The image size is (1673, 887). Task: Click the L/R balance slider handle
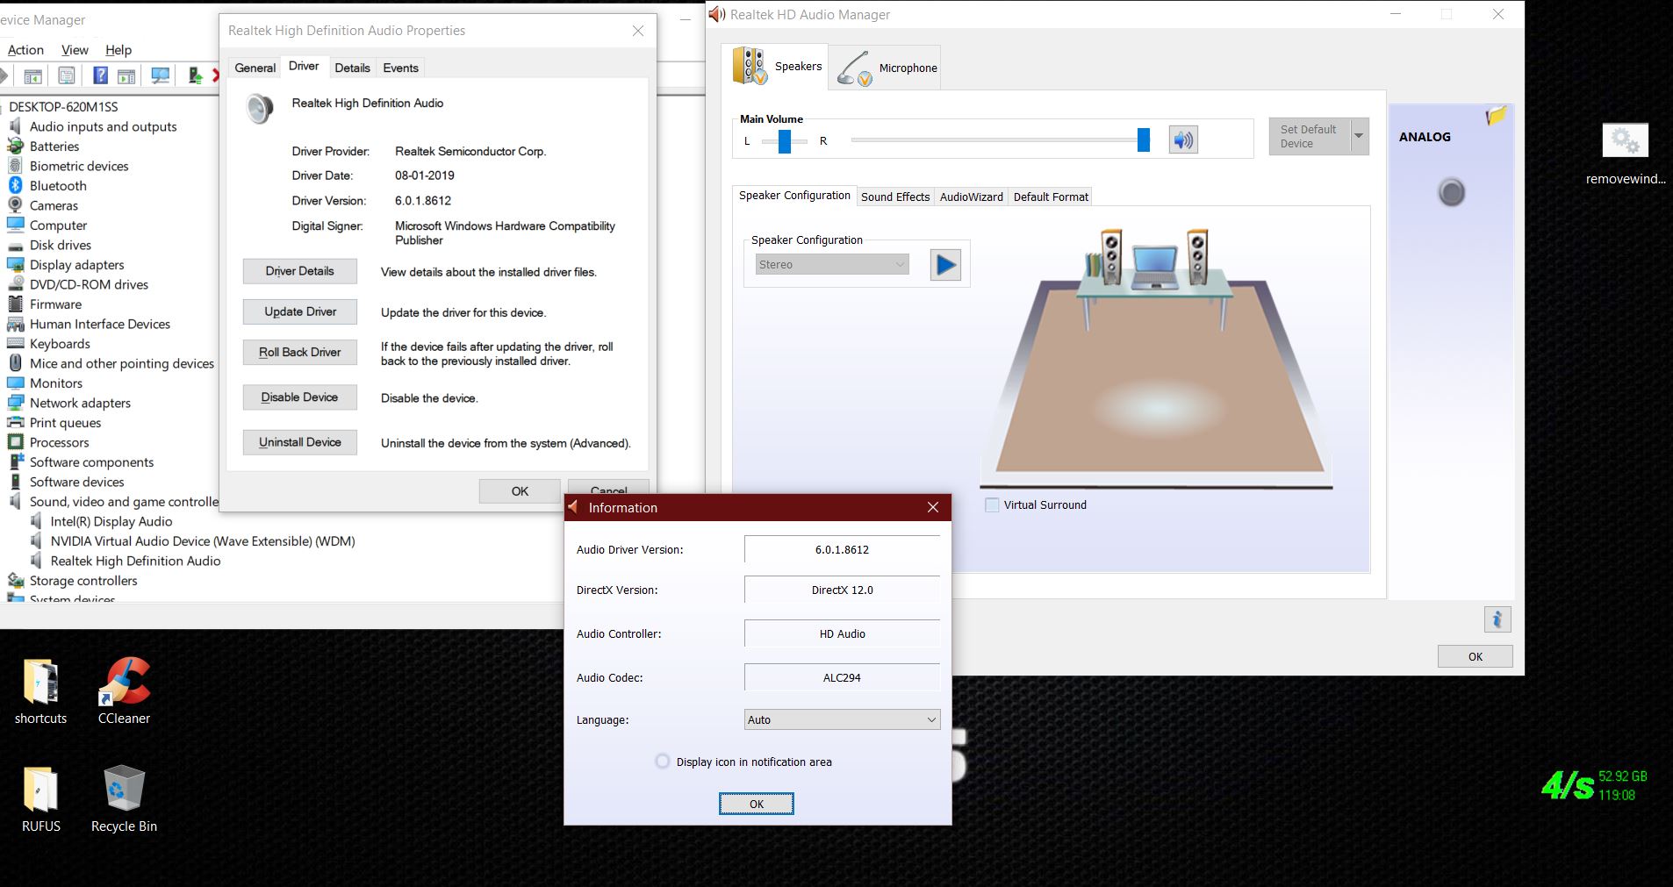coord(785,140)
